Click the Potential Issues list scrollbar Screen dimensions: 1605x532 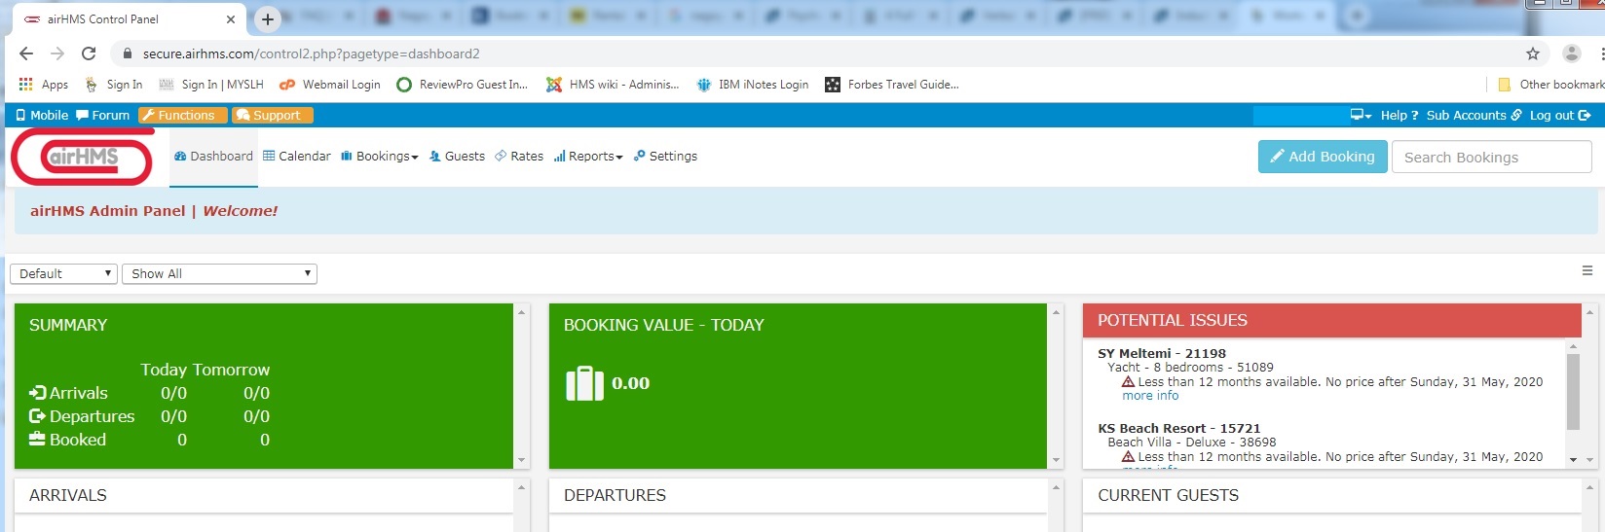click(1573, 392)
